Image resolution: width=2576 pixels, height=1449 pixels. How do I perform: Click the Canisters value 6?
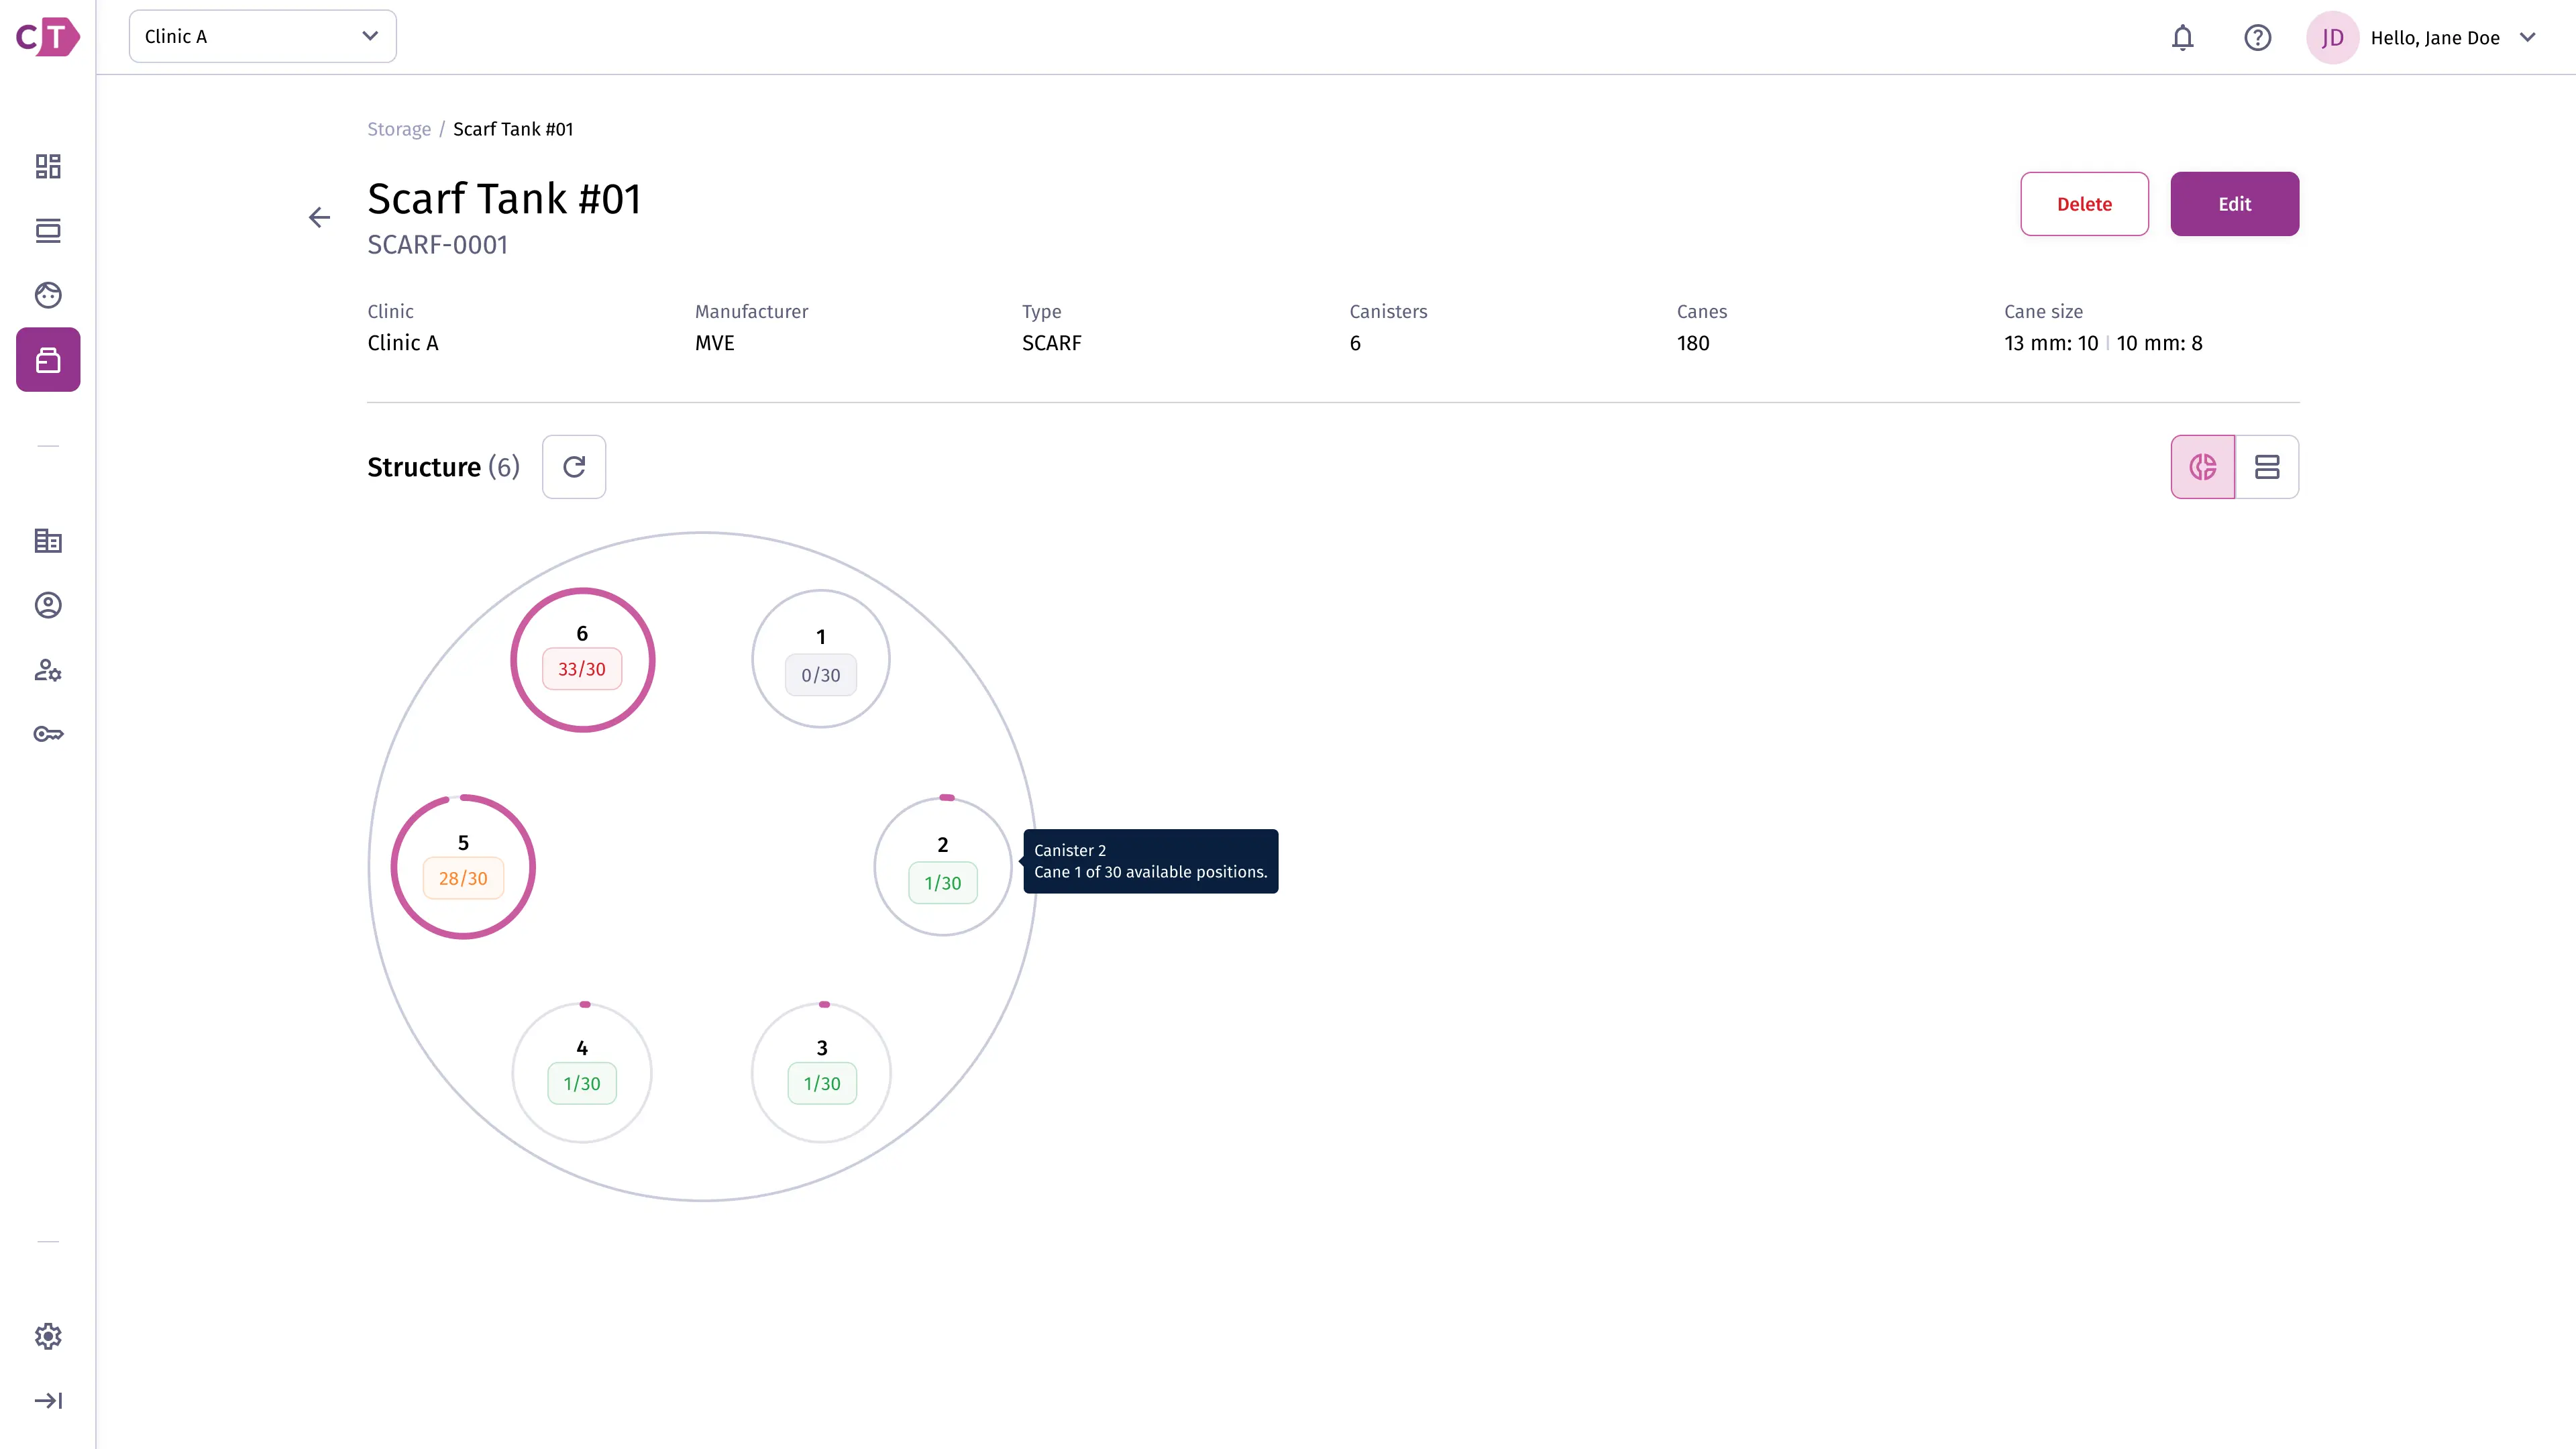coord(1355,343)
